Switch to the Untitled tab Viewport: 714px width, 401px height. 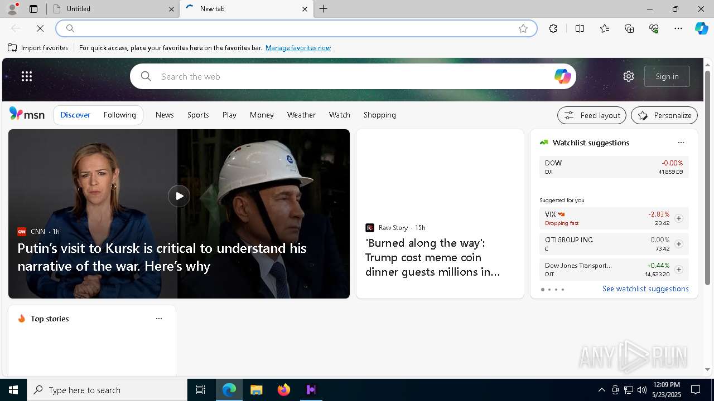pyautogui.click(x=114, y=9)
